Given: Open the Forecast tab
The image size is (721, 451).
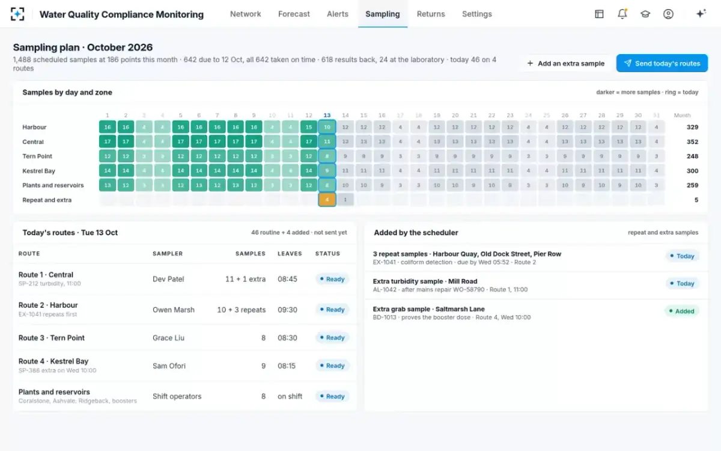Looking at the screenshot, I should (x=294, y=14).
